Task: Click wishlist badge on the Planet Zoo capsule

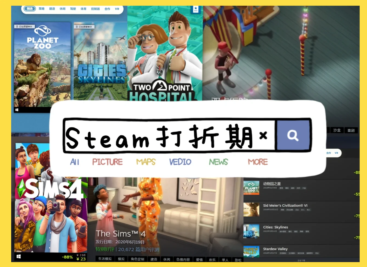Action: point(24,26)
